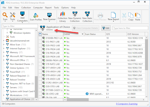Click the Scan toolbar icon
The image size is (150, 107).
click(x=5, y=15)
